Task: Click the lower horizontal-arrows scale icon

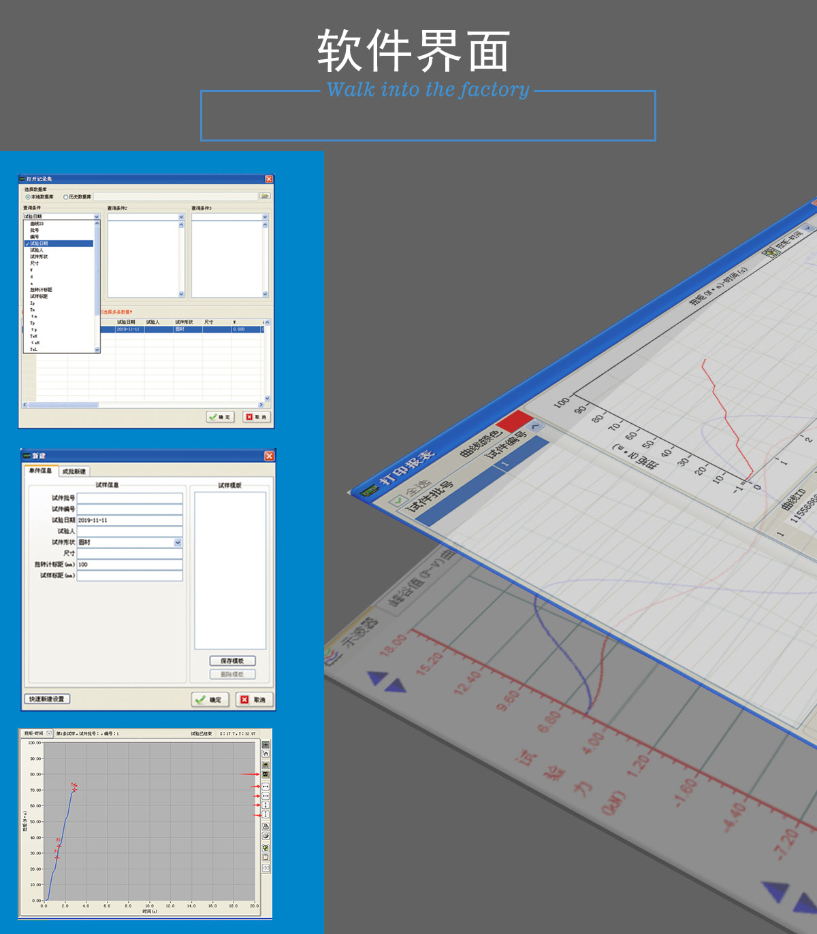Action: (x=266, y=796)
